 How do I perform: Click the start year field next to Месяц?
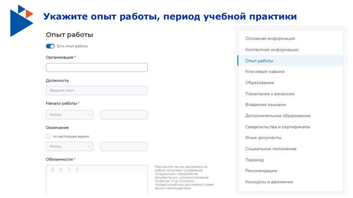pos(124,115)
